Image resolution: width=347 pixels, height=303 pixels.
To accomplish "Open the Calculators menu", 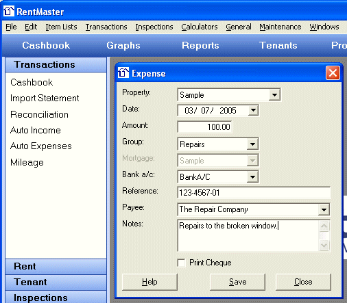I will point(200,27).
